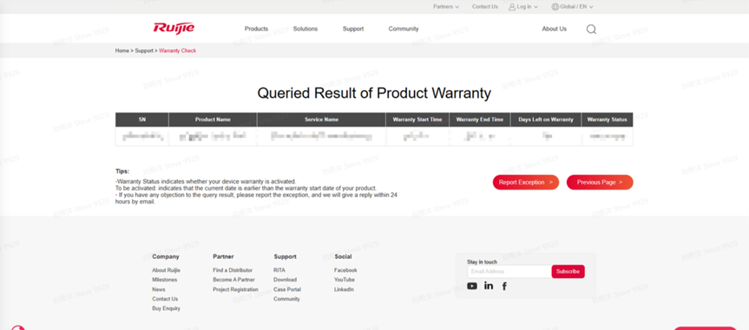Click the search magnifier icon

[591, 29]
